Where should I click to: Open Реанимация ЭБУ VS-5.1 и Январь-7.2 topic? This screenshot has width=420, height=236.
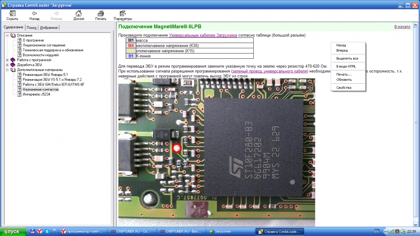52,79
